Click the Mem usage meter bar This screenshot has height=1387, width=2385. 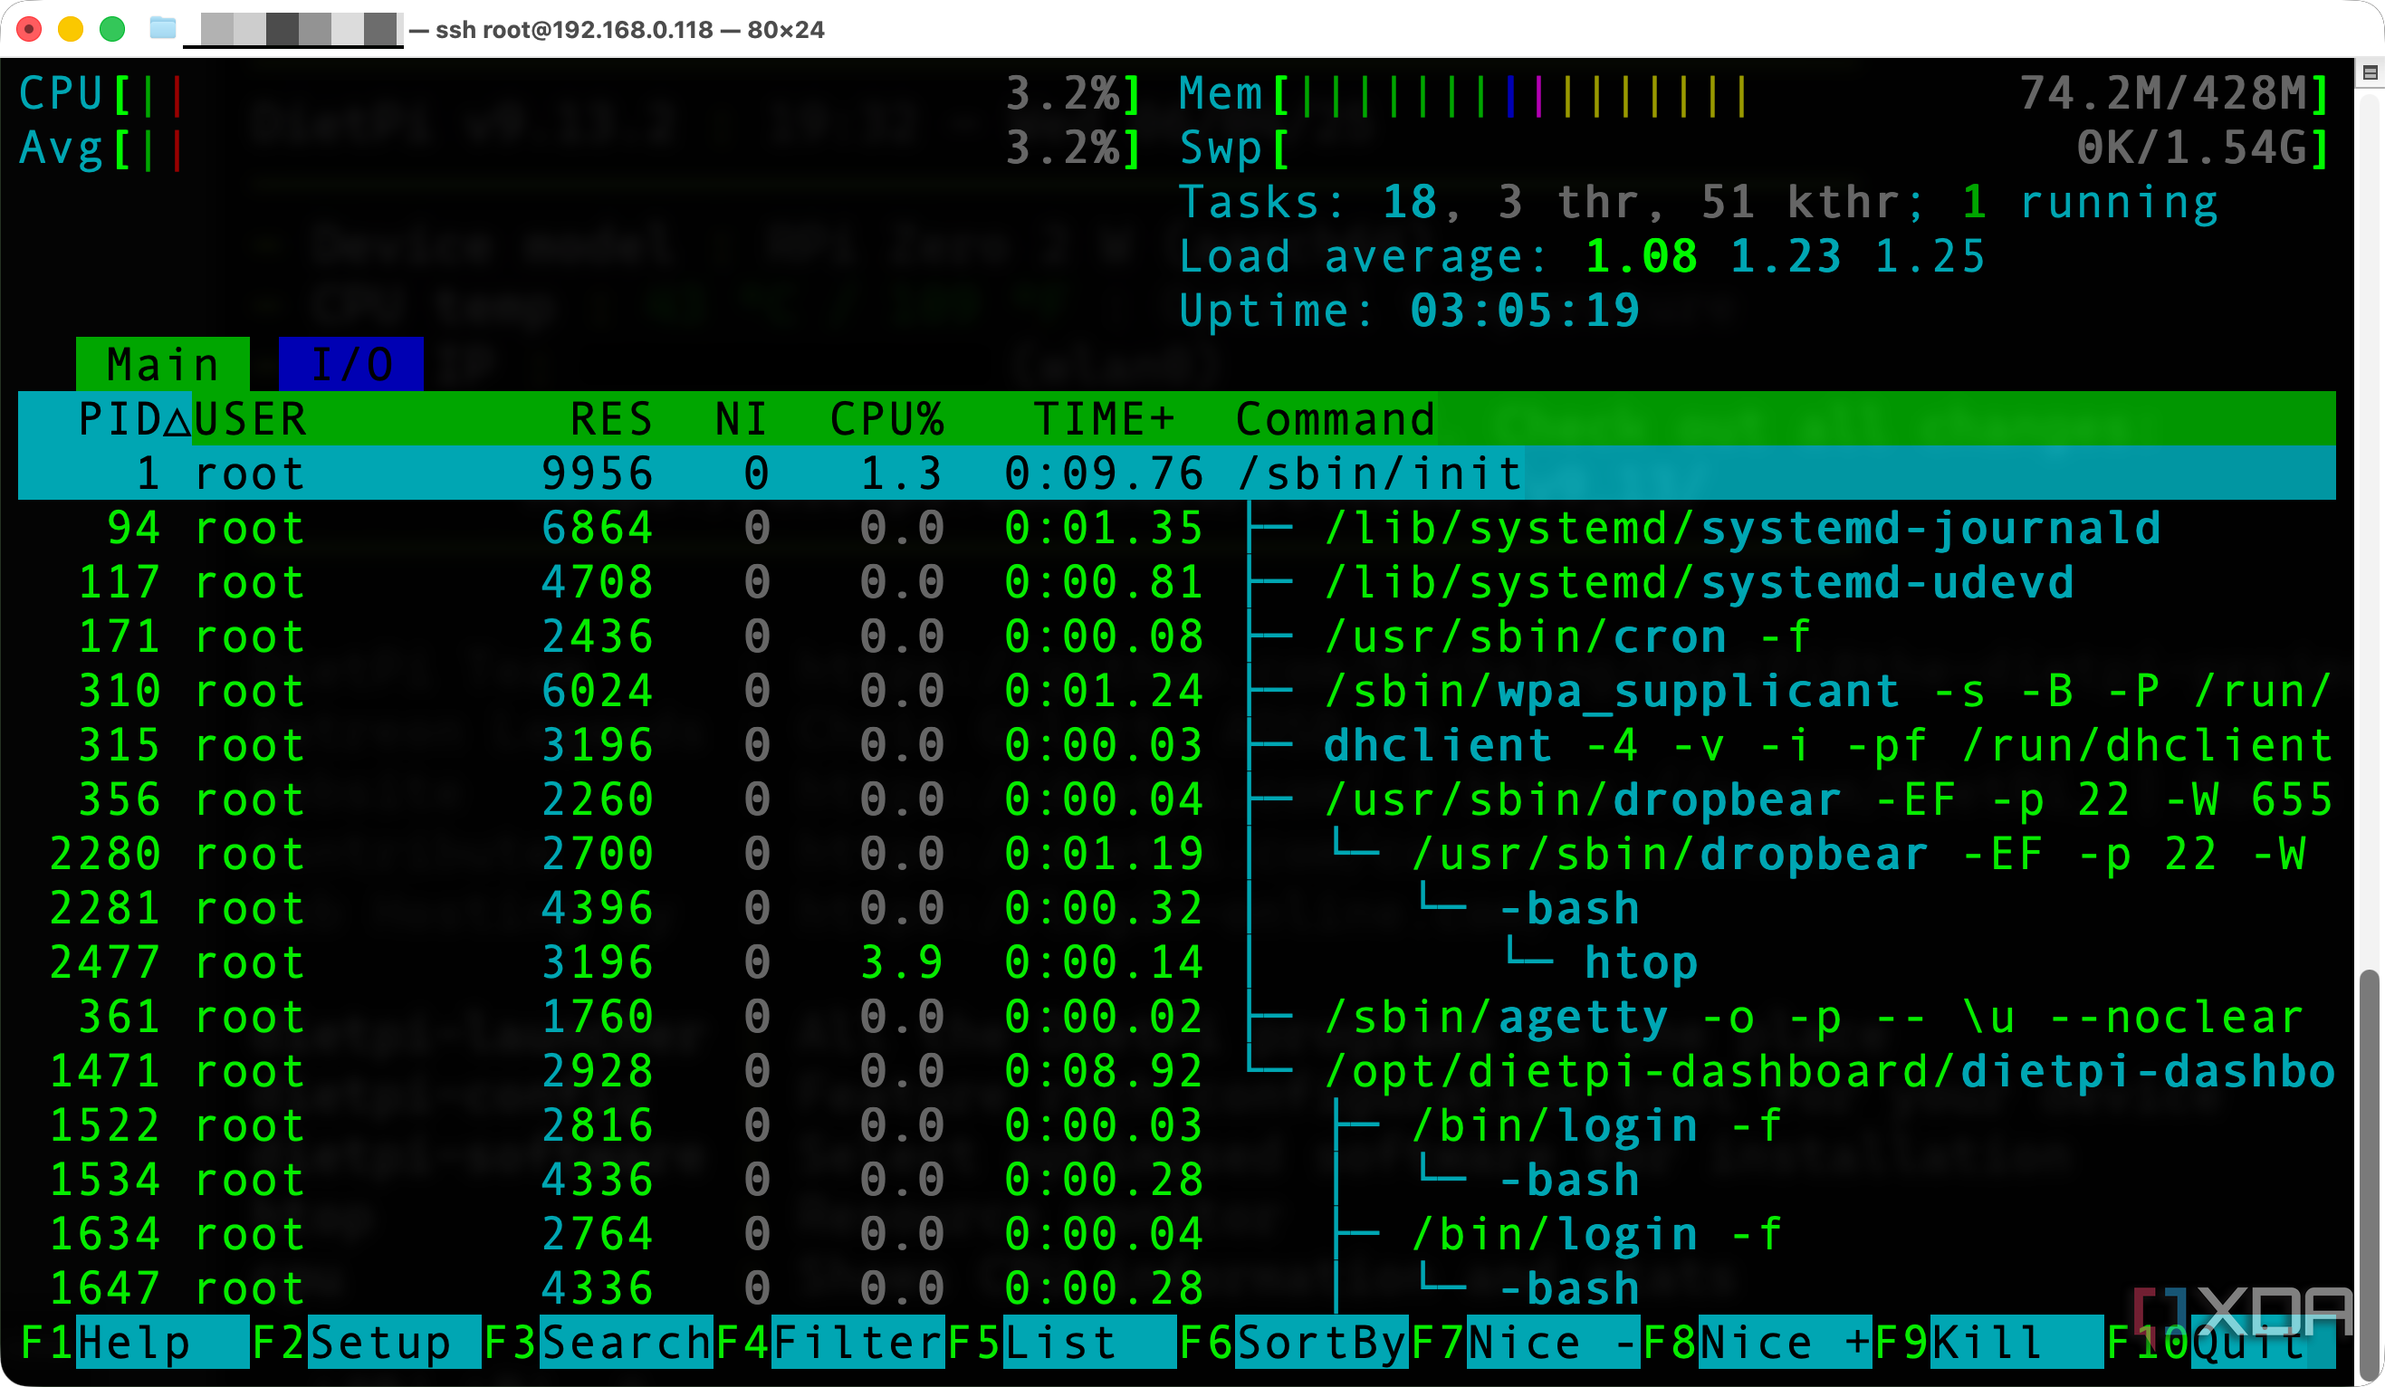click(x=1755, y=93)
